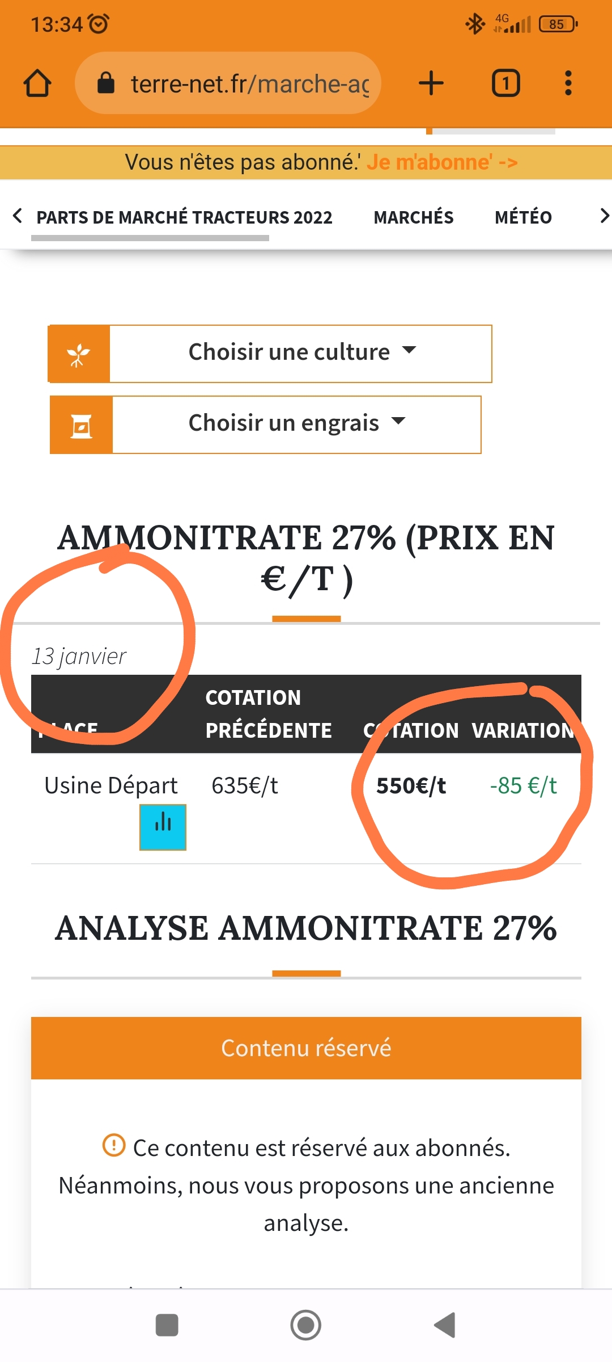The height and width of the screenshot is (1362, 612).
Task: Open the tab switcher showing 1
Action: pyautogui.click(x=505, y=83)
